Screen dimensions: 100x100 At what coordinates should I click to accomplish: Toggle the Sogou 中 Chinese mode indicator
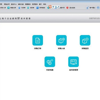click(x=53, y=7)
